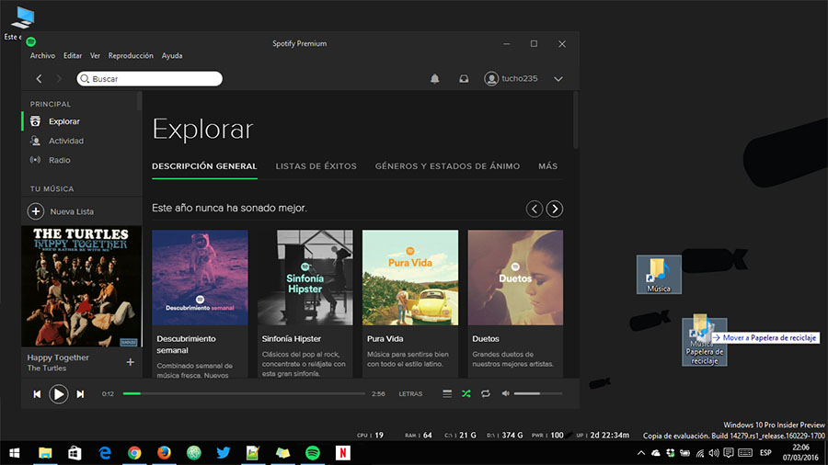The height and width of the screenshot is (465, 828).
Task: Click The Turtles artist name
Action: pyautogui.click(x=47, y=368)
